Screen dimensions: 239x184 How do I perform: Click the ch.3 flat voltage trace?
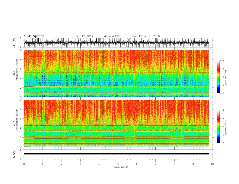[116, 154]
